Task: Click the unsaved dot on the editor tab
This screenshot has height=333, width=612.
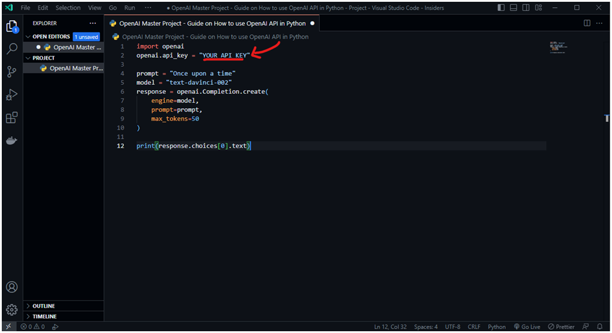Action: [312, 23]
